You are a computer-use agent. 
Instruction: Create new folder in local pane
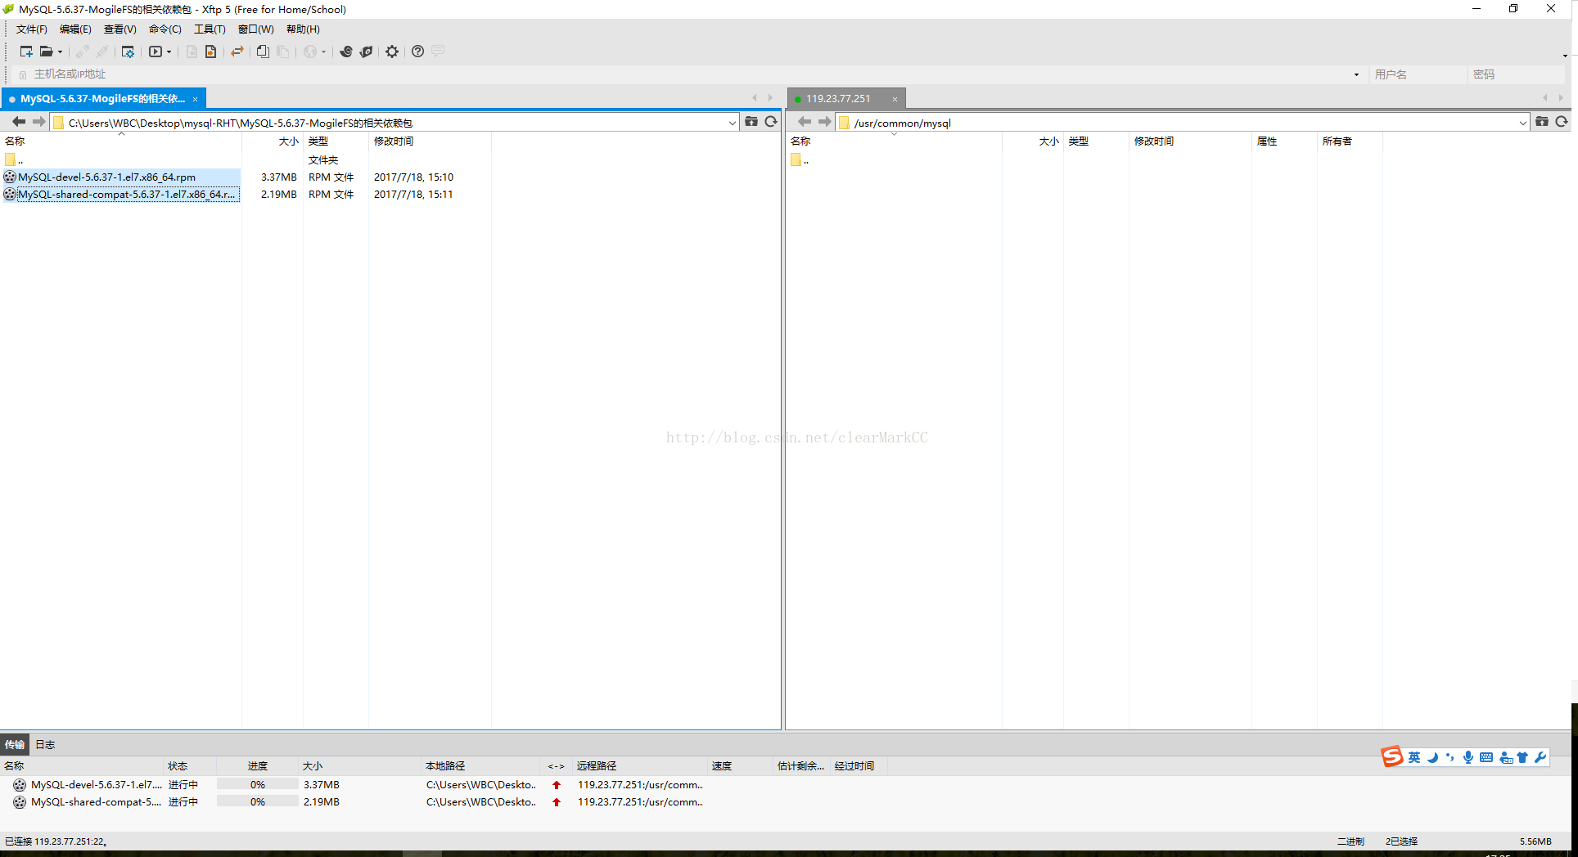(x=751, y=122)
